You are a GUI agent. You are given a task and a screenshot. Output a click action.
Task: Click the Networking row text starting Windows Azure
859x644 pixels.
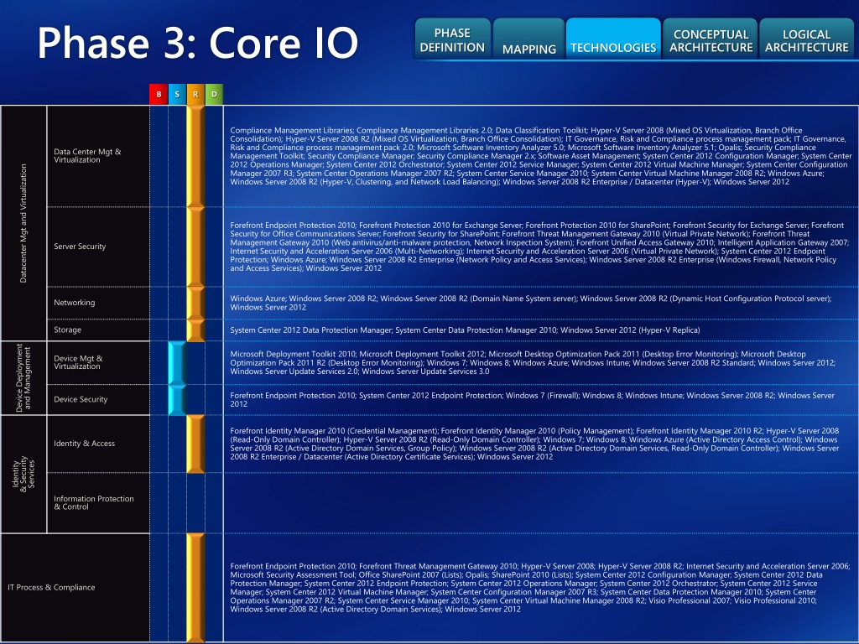pos(530,303)
